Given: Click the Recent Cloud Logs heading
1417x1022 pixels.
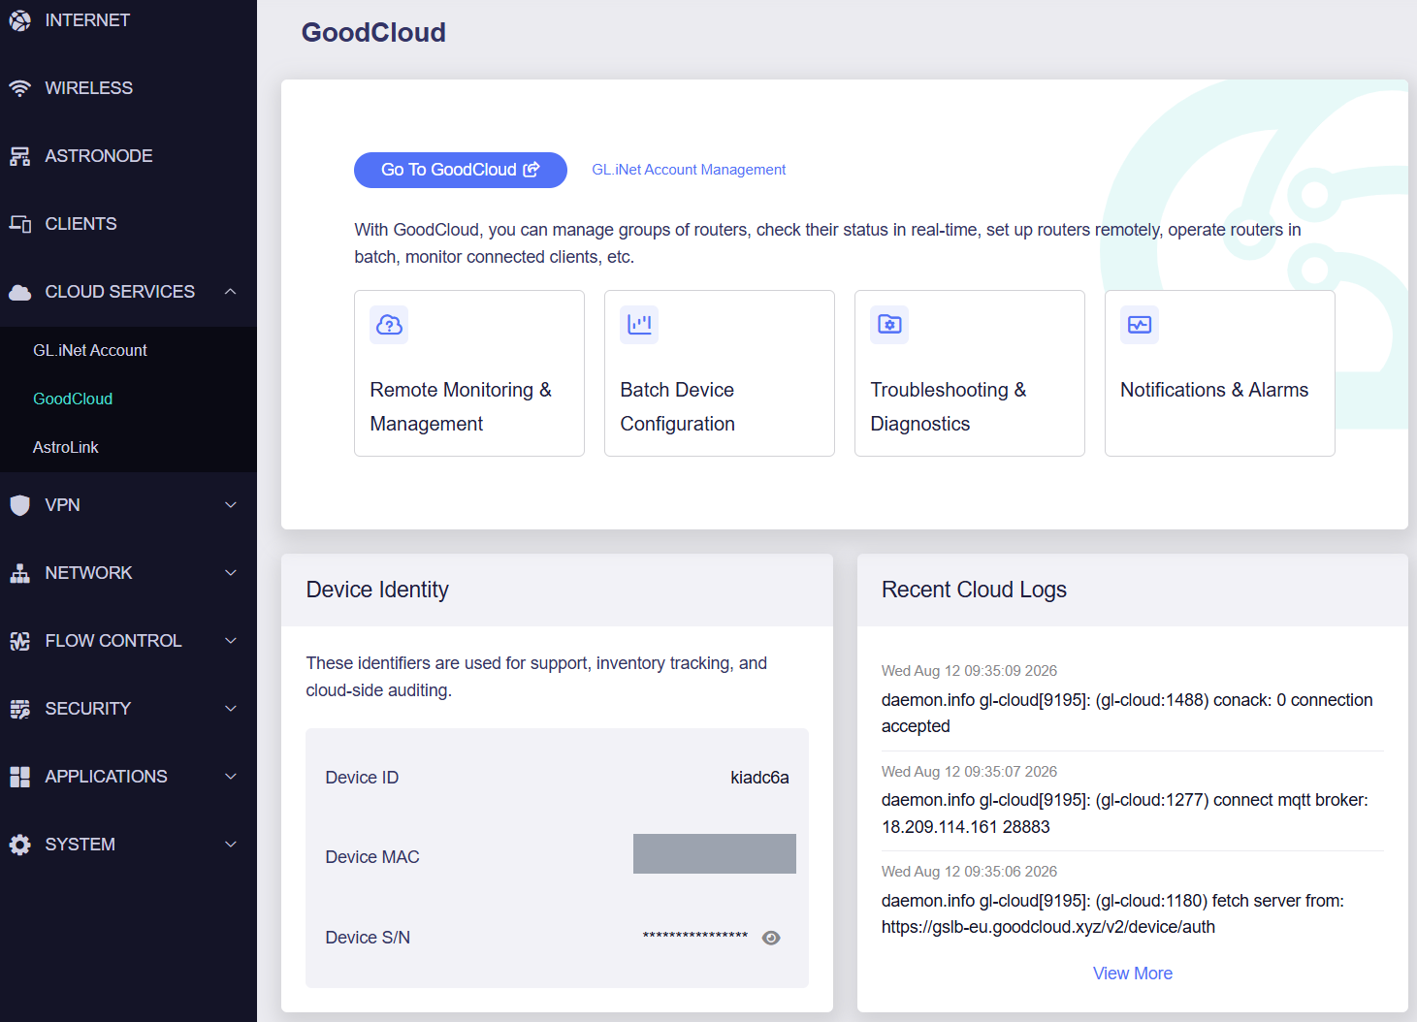Looking at the screenshot, I should click(x=974, y=590).
